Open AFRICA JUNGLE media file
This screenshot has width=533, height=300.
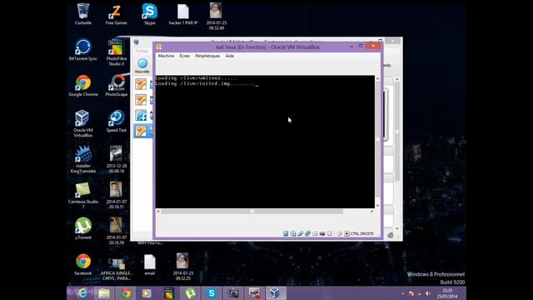point(117,268)
